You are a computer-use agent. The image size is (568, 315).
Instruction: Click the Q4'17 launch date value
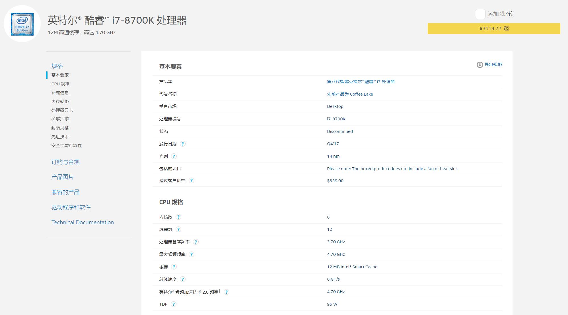coord(333,144)
